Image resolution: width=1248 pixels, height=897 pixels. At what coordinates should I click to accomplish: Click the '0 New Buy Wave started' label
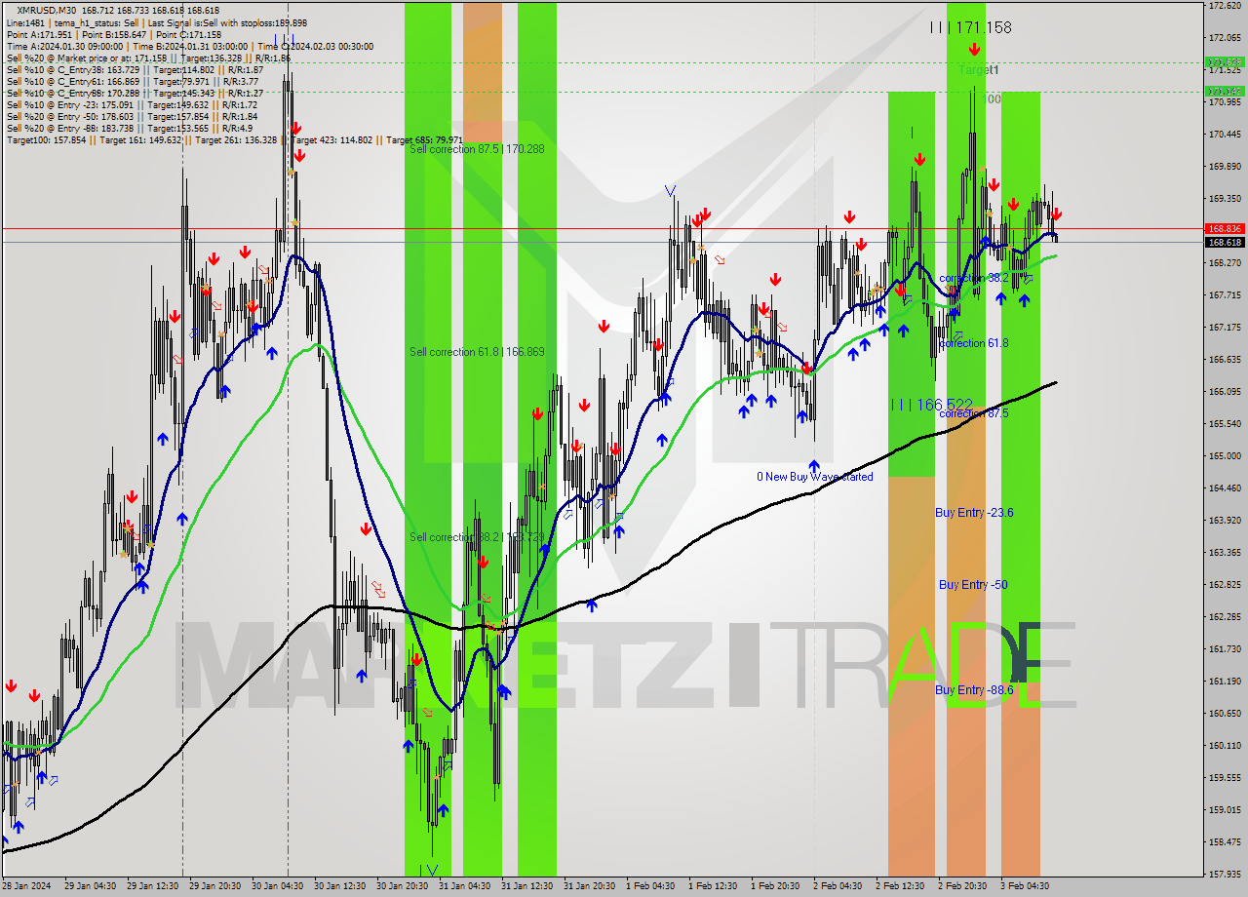pyautogui.click(x=815, y=477)
